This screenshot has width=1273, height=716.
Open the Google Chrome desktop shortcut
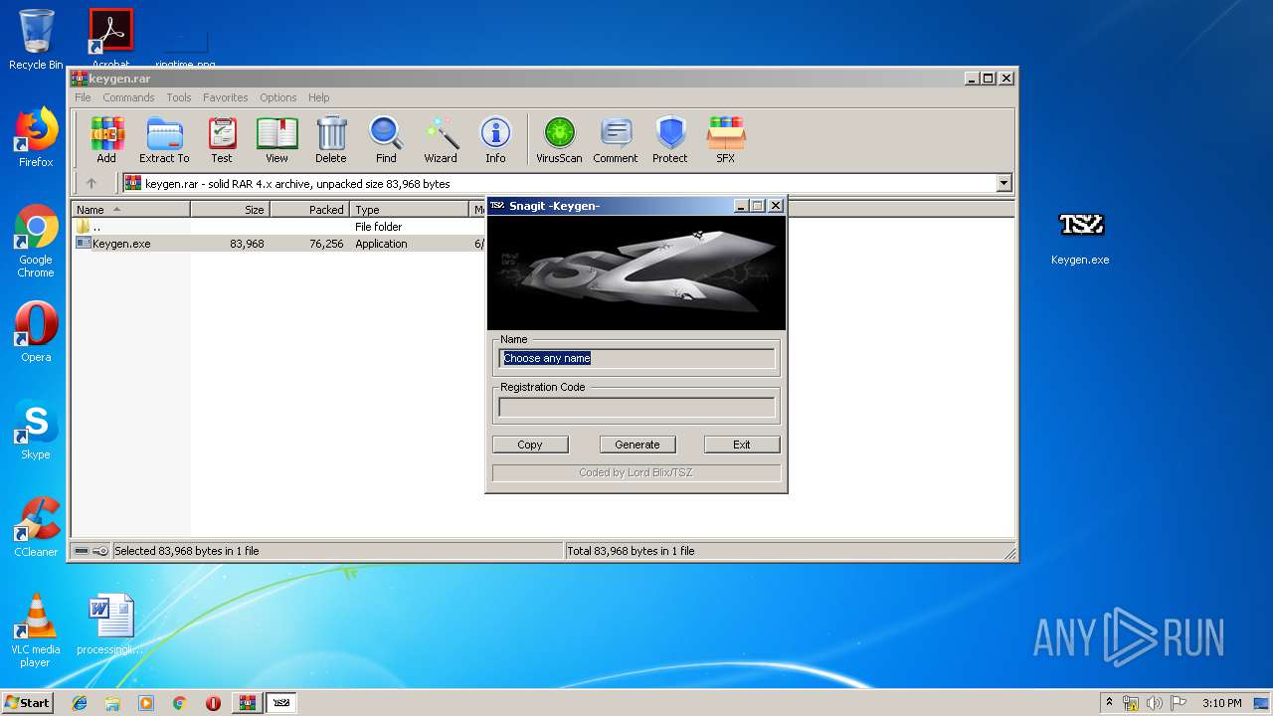pos(36,242)
